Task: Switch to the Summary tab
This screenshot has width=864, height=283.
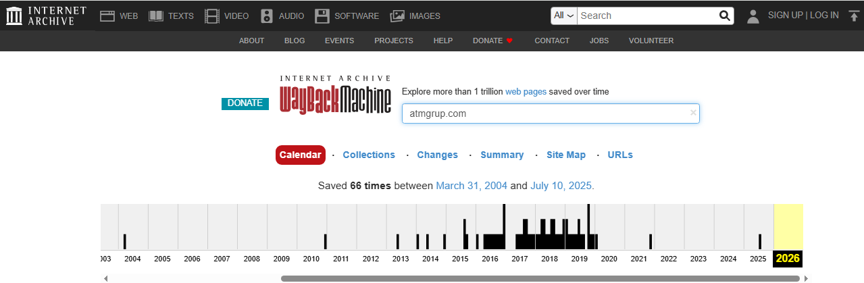Action: (502, 155)
